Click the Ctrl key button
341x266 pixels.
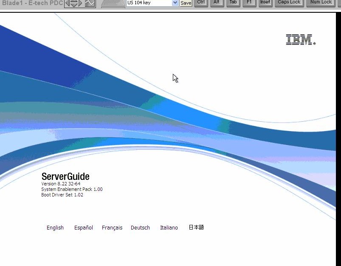click(201, 3)
